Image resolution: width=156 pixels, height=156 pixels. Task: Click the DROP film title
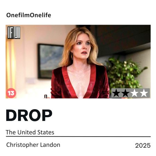29,115
